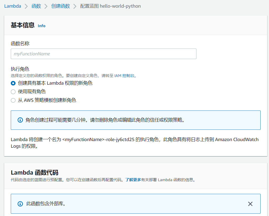Click the 配置蓝图 hello-world-python breadcrumb text
This screenshot has width=269, height=216.
(x=110, y=6)
